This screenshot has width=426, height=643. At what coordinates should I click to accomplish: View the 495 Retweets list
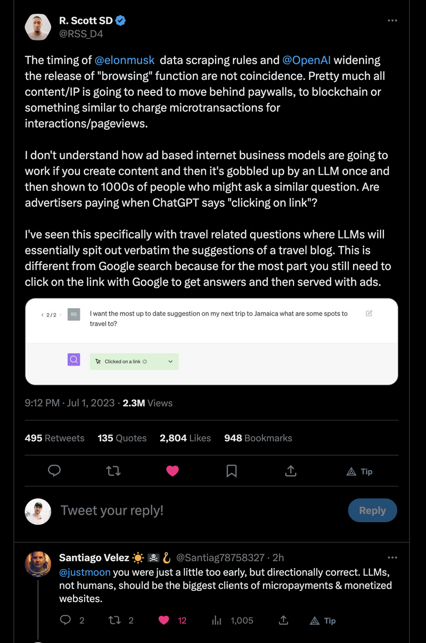click(x=54, y=438)
